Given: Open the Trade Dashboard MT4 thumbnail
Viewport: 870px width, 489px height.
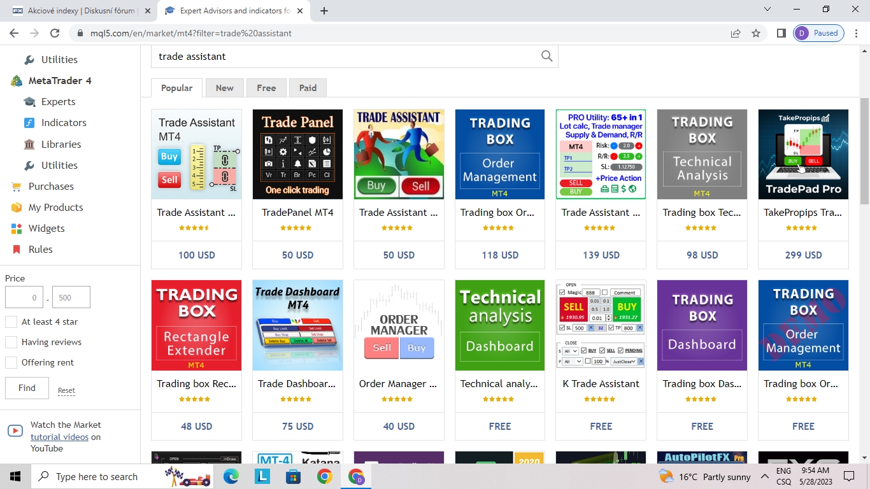Looking at the screenshot, I should [297, 325].
